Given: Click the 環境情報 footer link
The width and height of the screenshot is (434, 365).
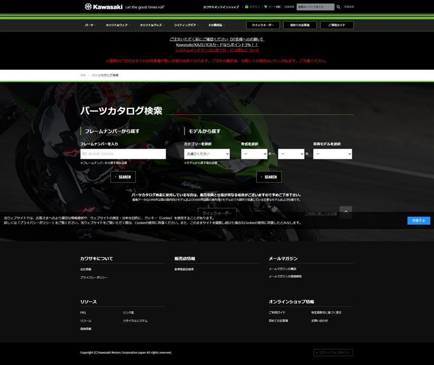Looking at the screenshot, I should (86, 329).
